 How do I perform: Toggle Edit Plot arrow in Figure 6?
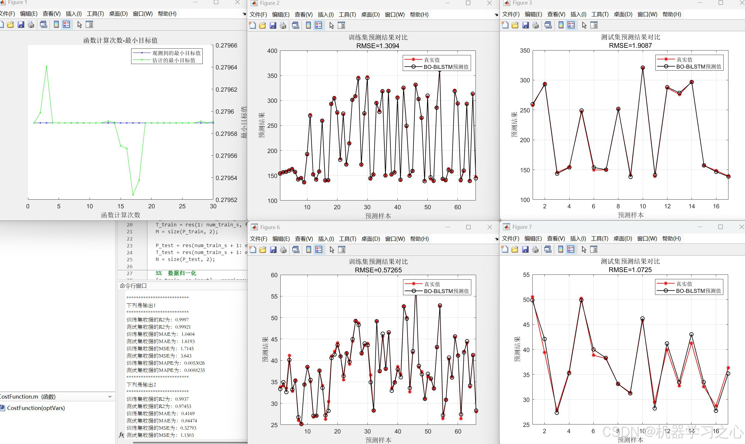coord(332,250)
